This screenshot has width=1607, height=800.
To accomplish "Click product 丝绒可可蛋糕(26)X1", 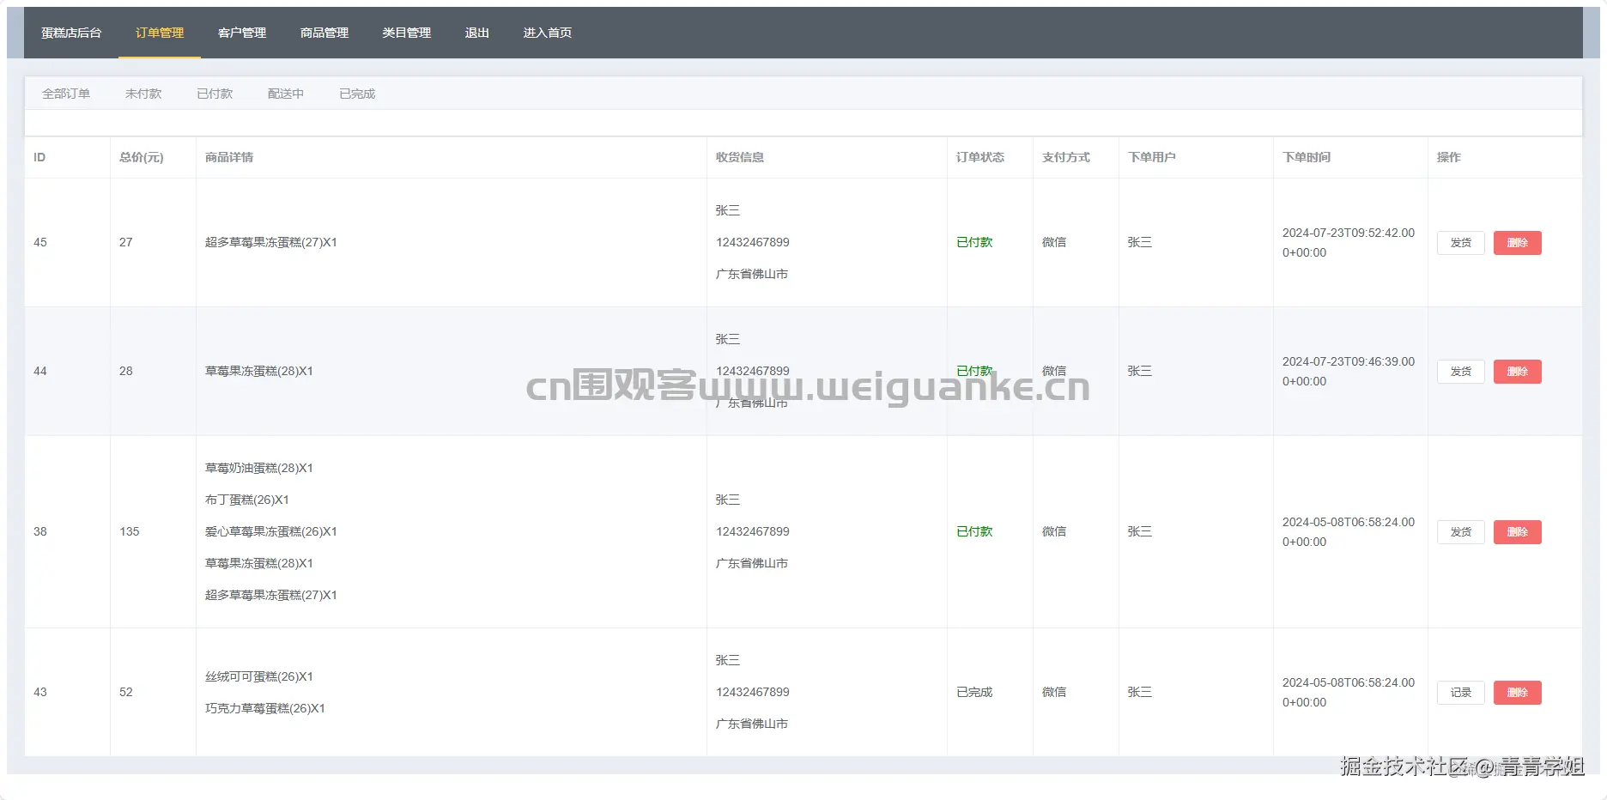I will (259, 676).
